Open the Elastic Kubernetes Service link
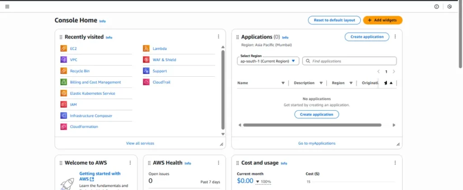The width and height of the screenshot is (463, 190). tap(92, 93)
